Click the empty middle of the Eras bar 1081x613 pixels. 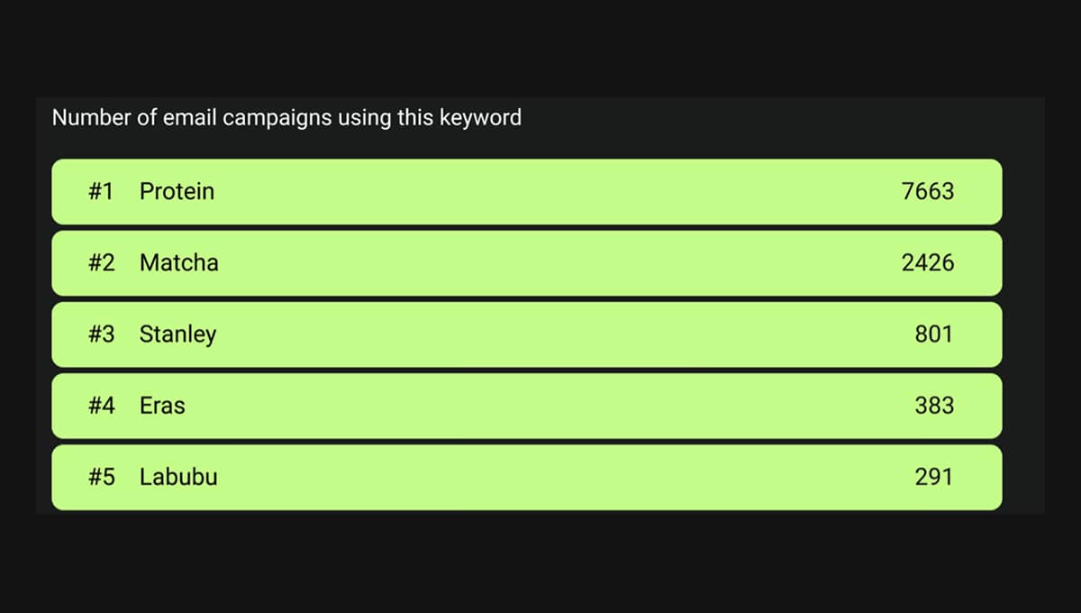pos(540,406)
